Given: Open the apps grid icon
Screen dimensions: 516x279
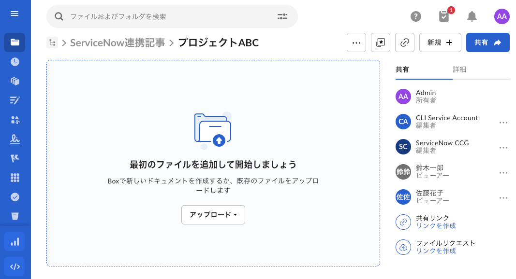Looking at the screenshot, I should [x=15, y=178].
